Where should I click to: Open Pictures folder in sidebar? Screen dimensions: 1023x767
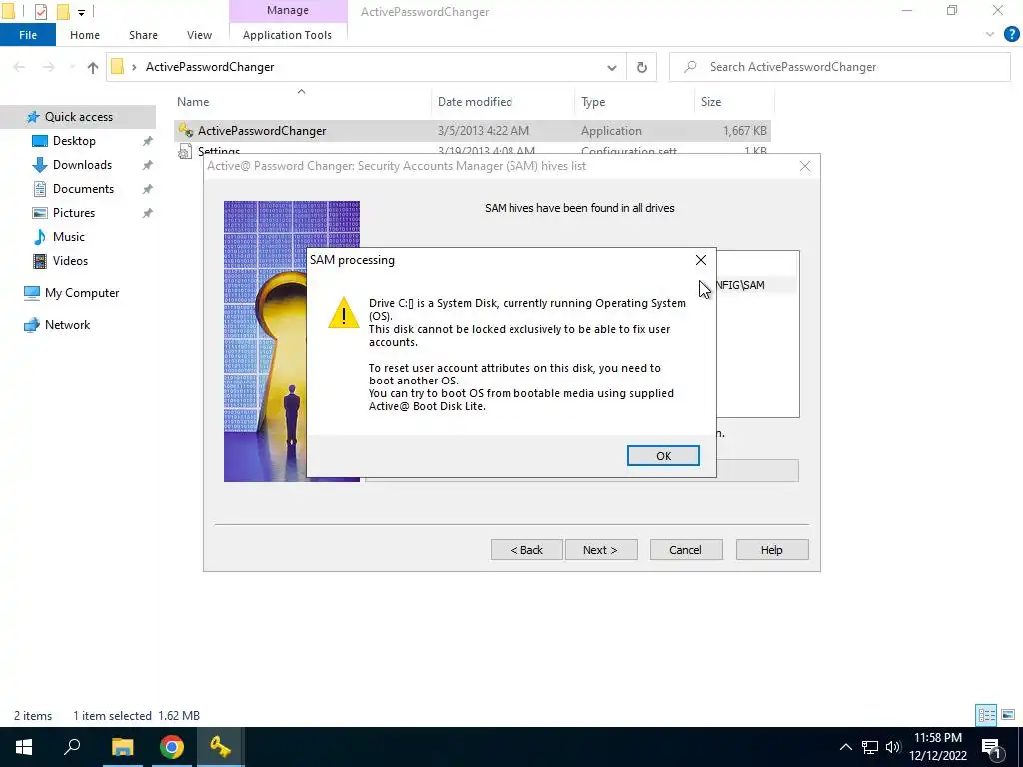click(74, 213)
